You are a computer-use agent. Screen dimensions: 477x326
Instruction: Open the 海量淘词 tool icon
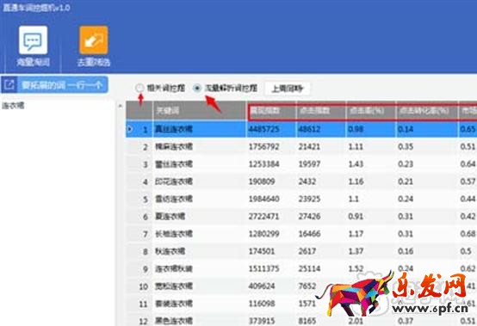pyautogui.click(x=34, y=40)
